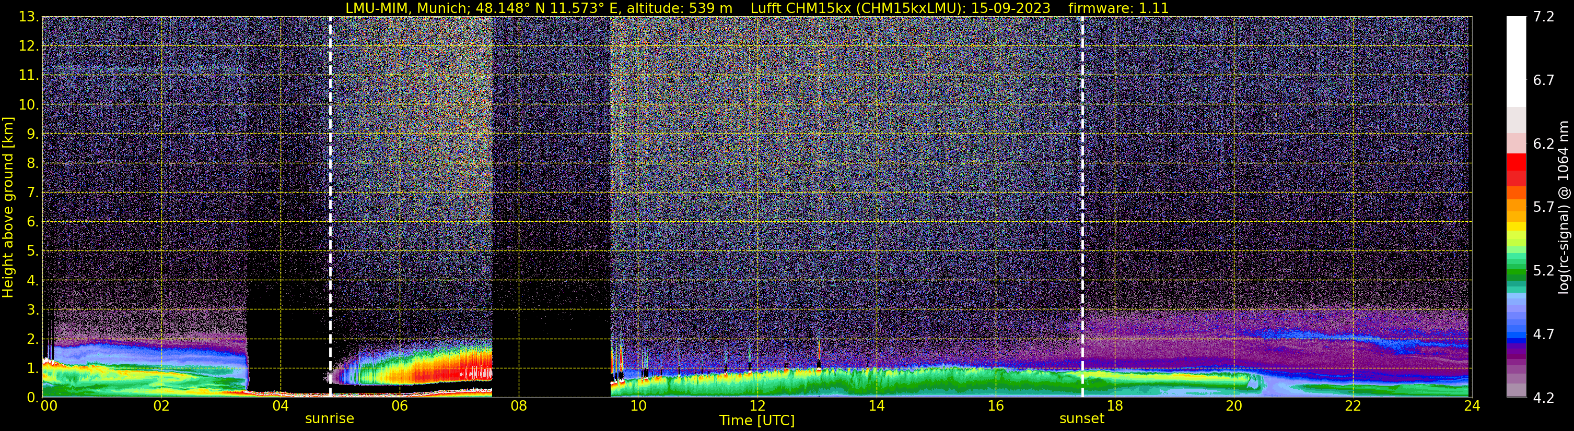
Task: Click the 4. tick label on height axis
Action: [33, 280]
